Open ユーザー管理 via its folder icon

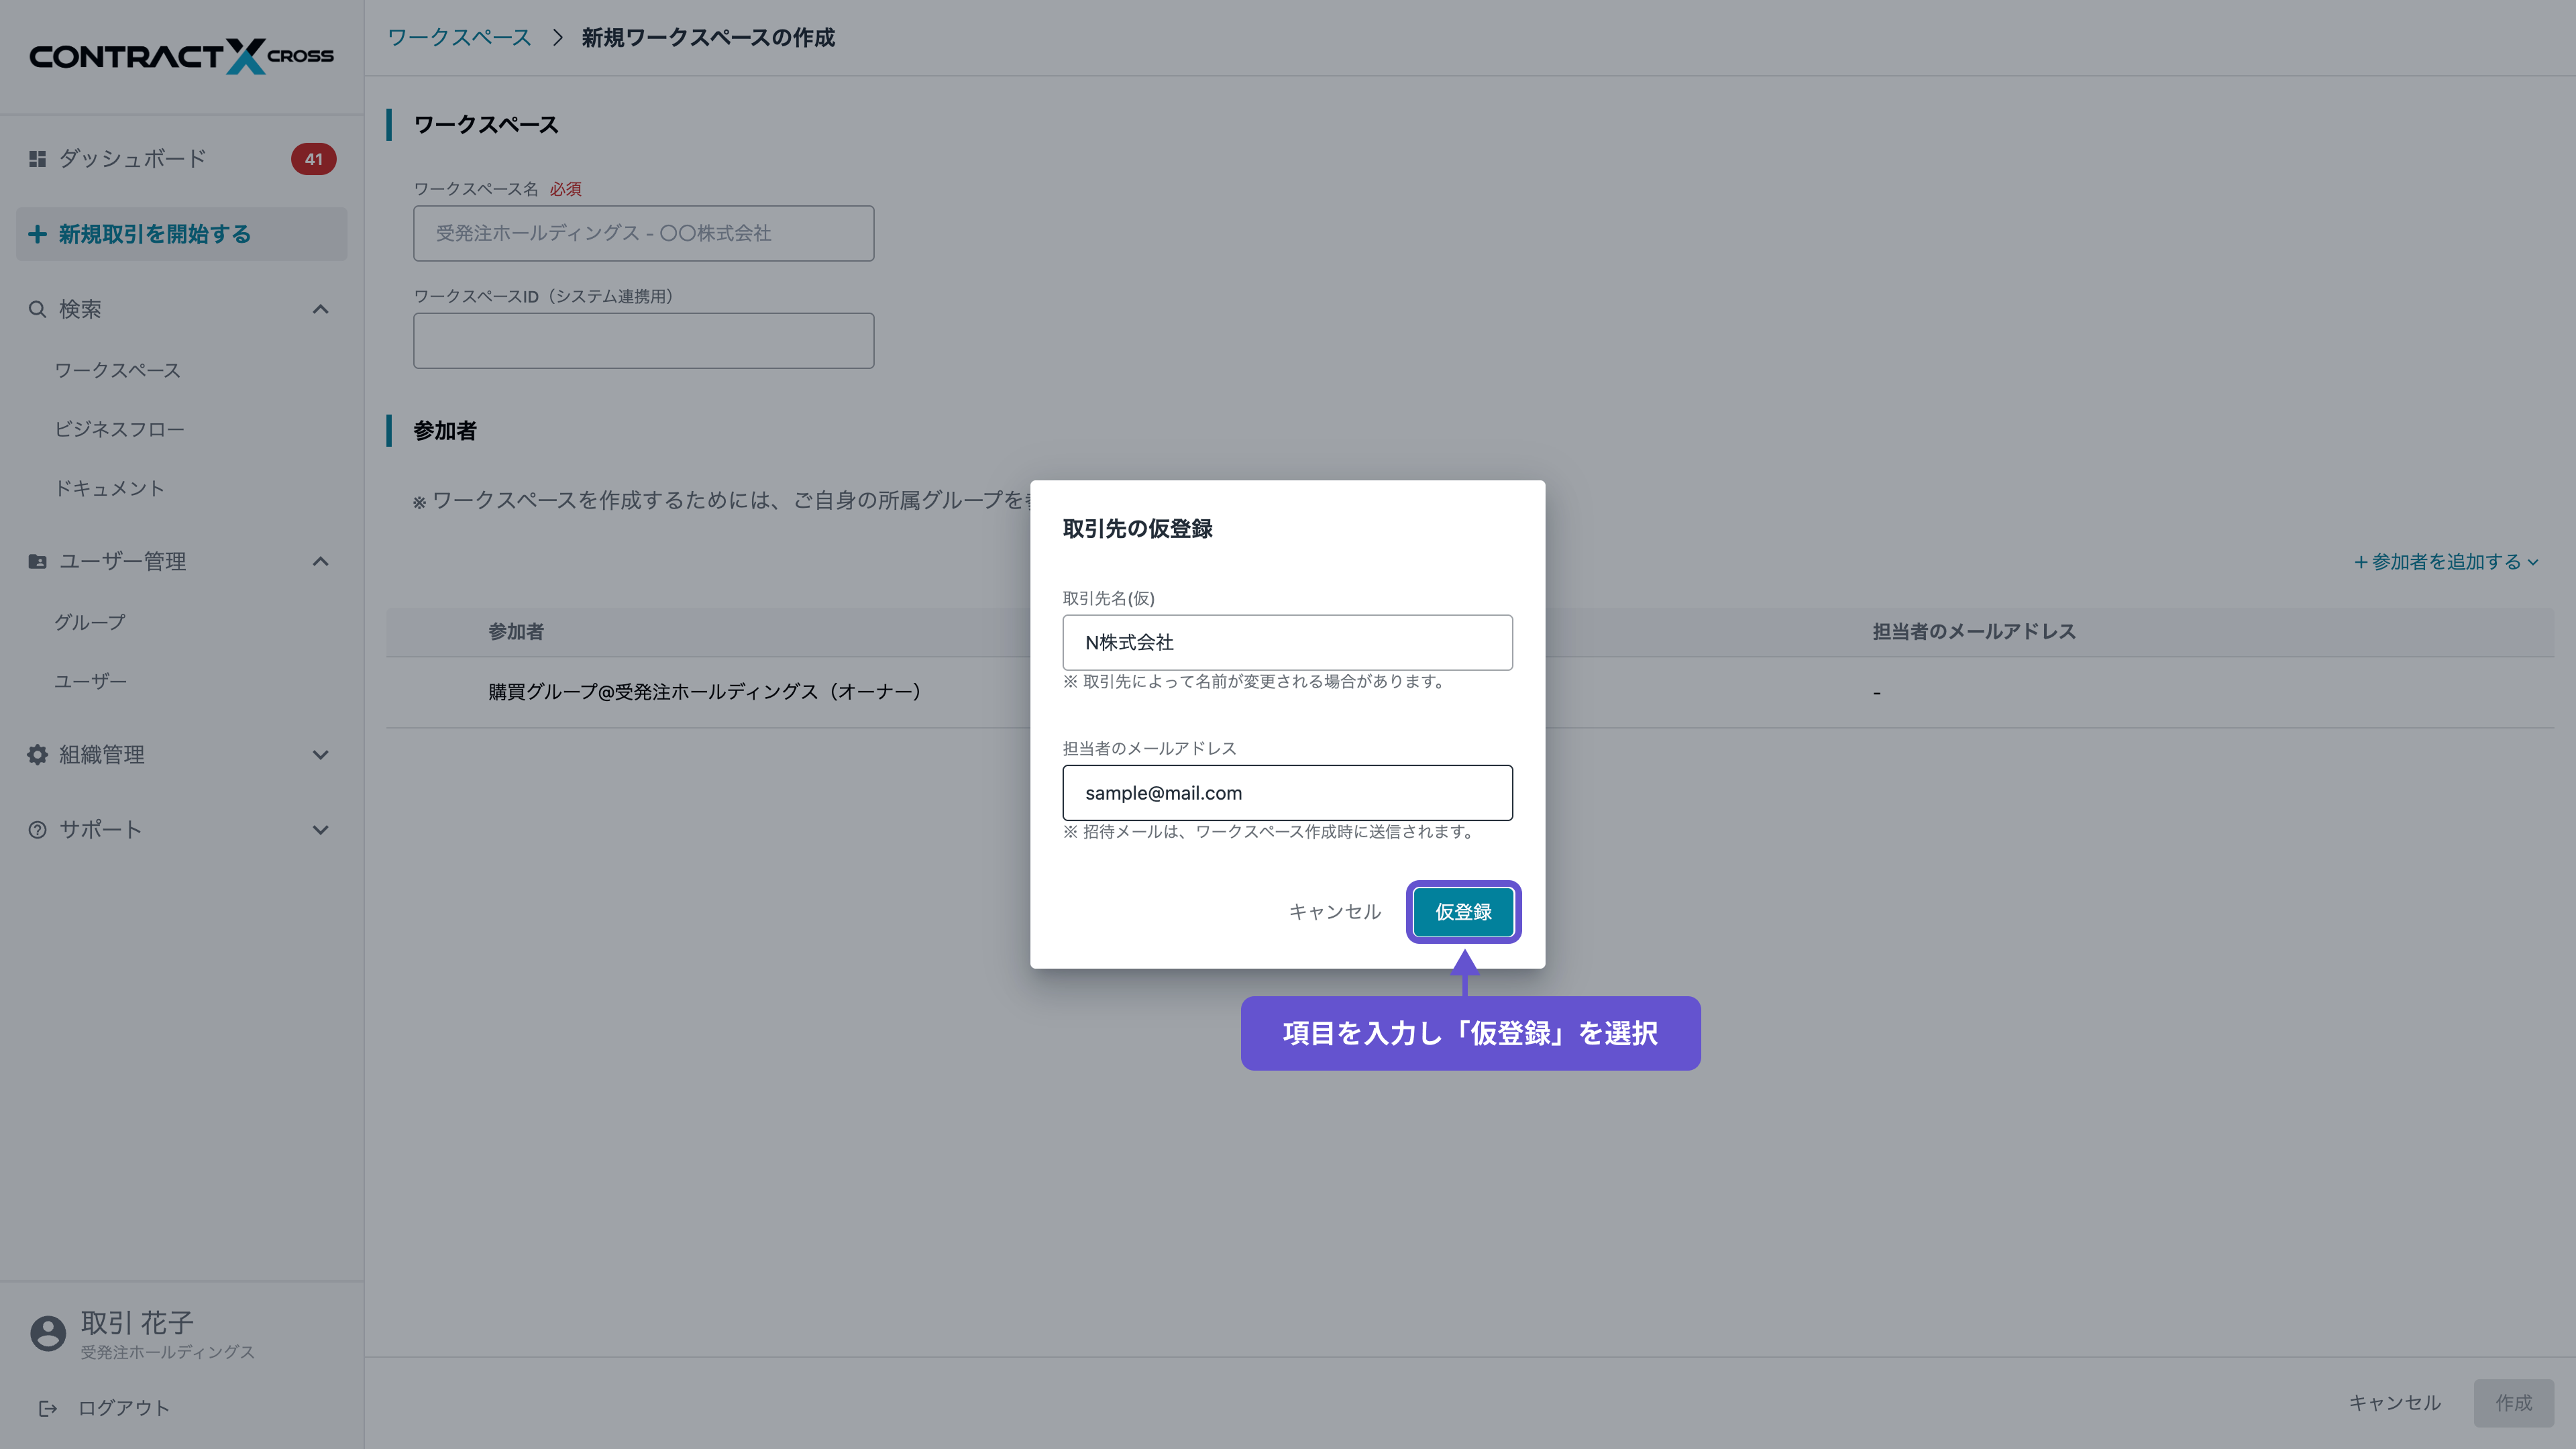coord(37,561)
